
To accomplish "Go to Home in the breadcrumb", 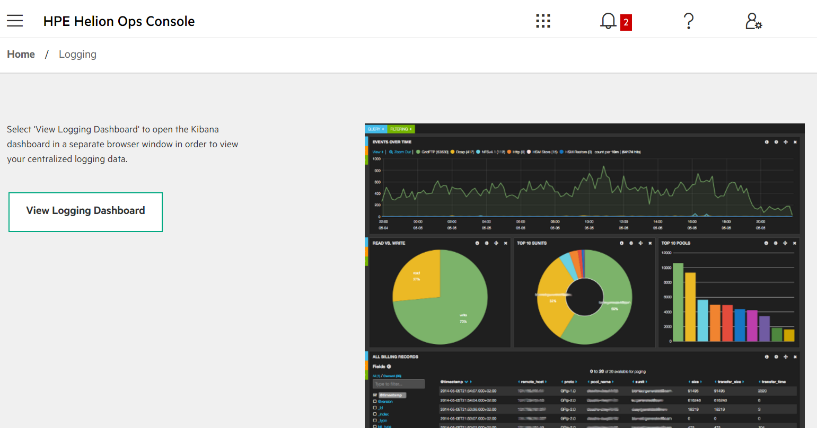I will (x=21, y=54).
